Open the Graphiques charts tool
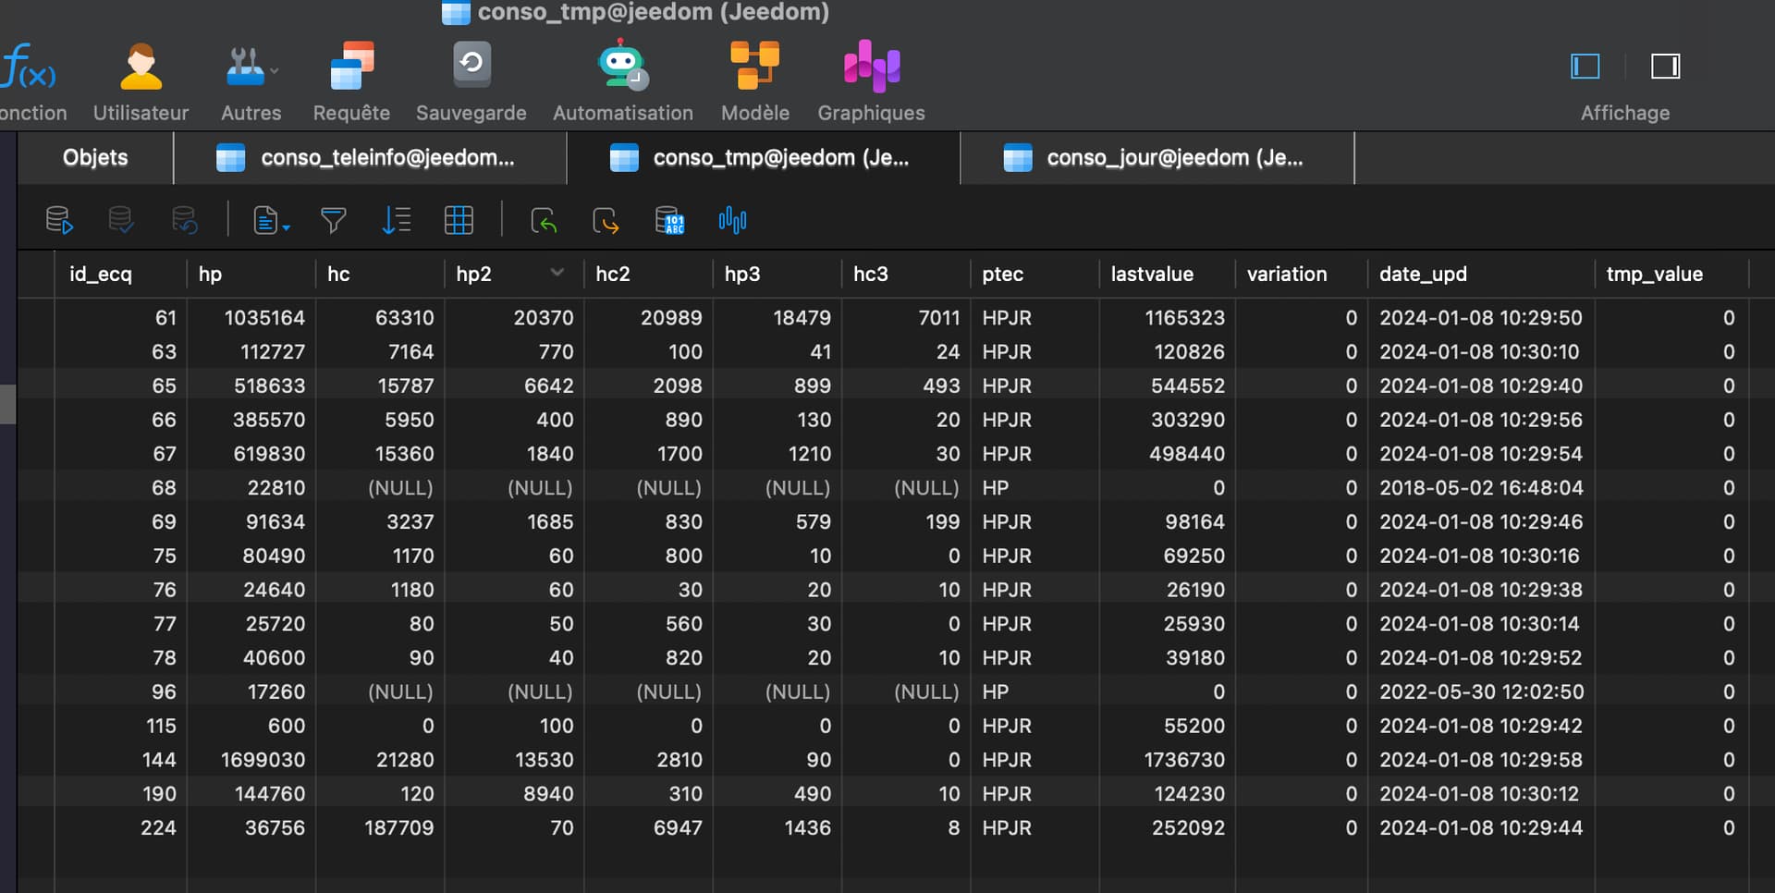Screen dimensions: 1775x893 point(871,81)
